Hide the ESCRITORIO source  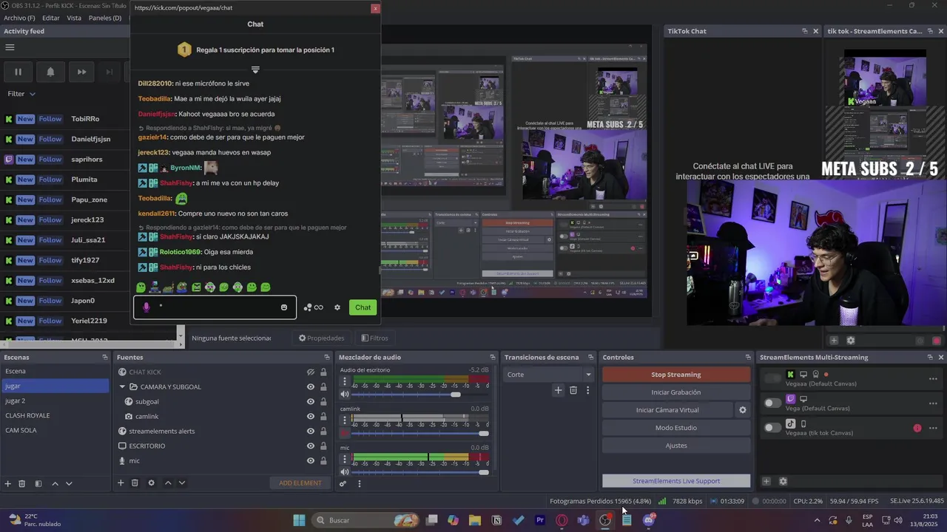coord(311,446)
